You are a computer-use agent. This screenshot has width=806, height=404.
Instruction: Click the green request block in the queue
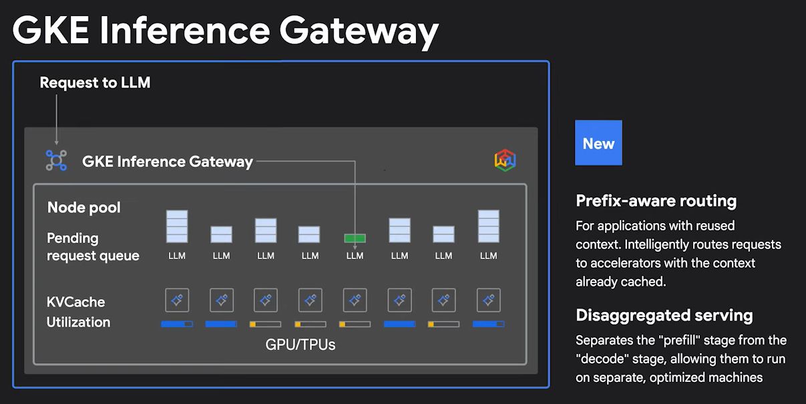[x=355, y=238]
